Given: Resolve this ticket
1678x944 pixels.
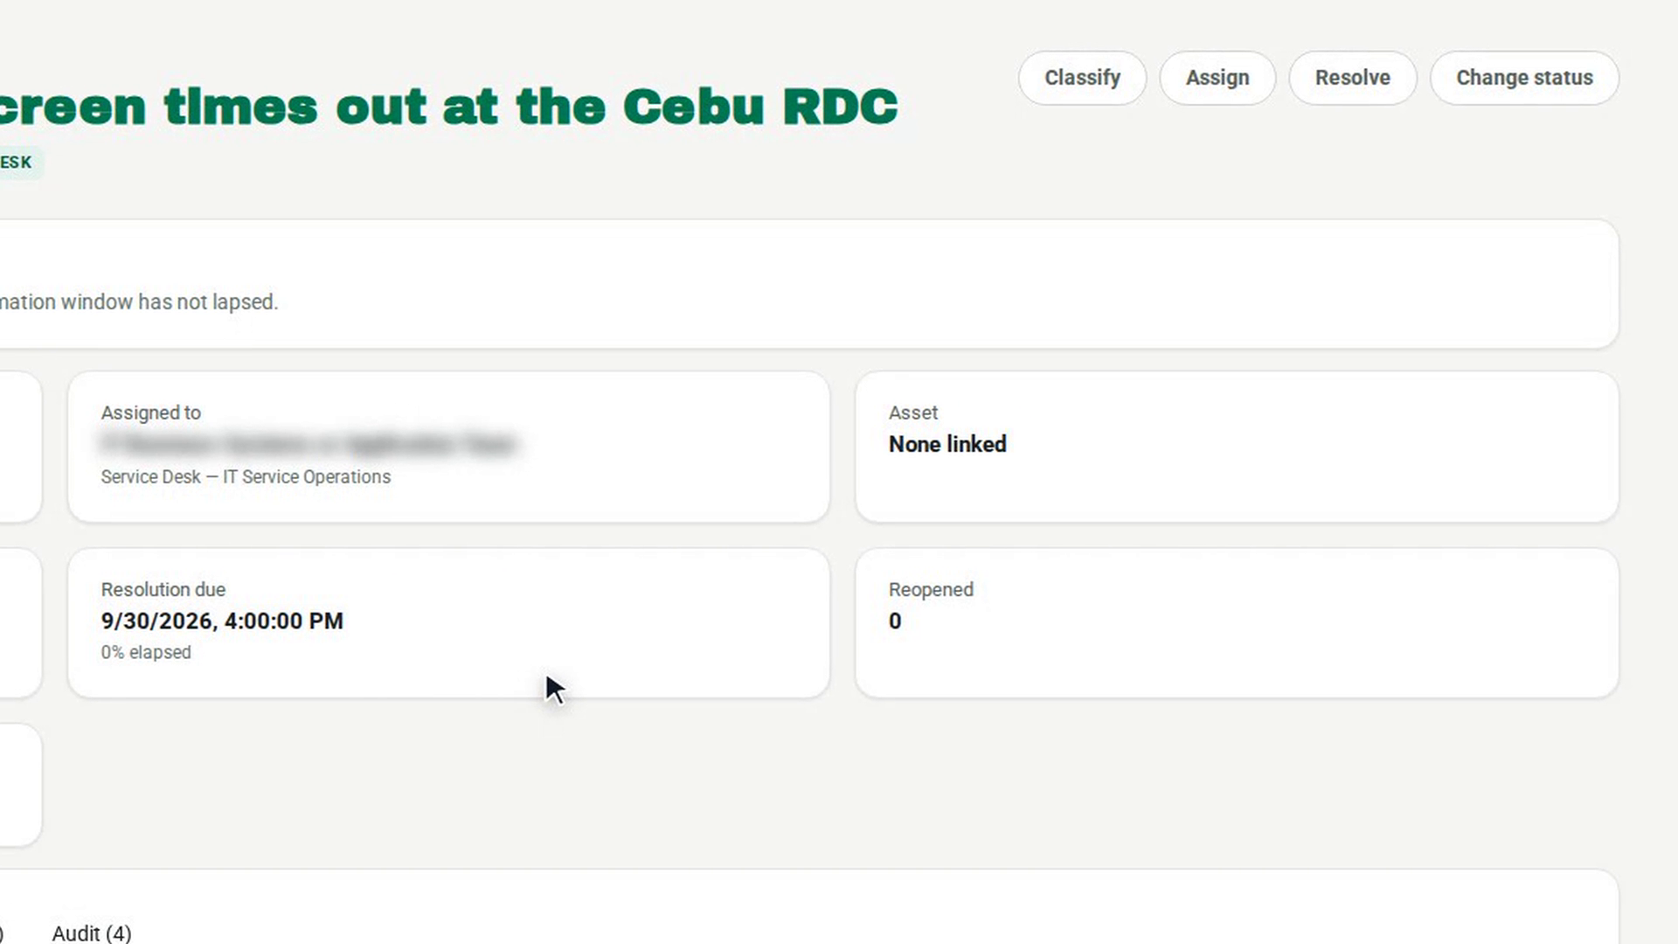Looking at the screenshot, I should [1352, 78].
